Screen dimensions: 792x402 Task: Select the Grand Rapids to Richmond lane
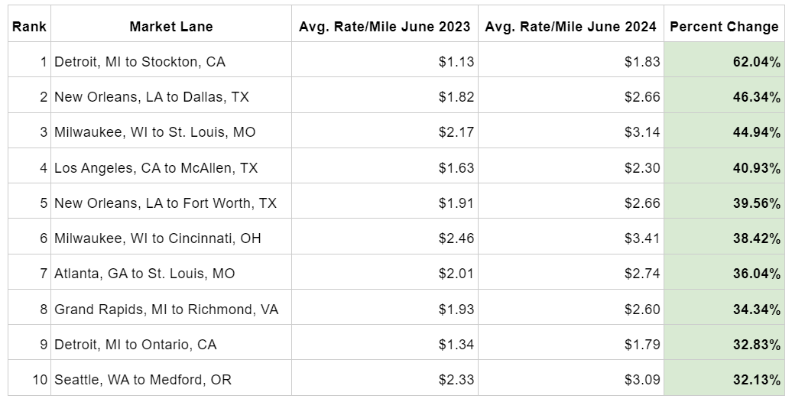coord(171,309)
